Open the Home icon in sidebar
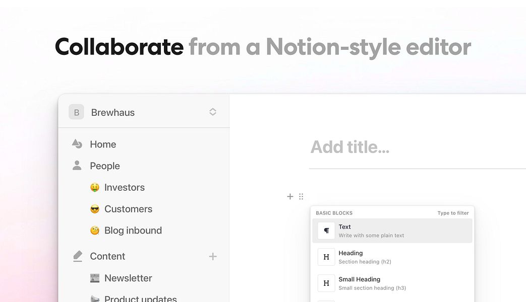 tap(77, 144)
